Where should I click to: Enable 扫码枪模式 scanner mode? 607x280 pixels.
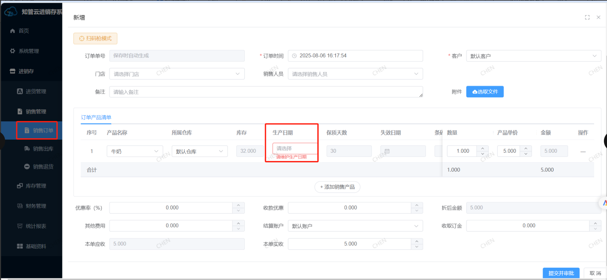(95, 39)
